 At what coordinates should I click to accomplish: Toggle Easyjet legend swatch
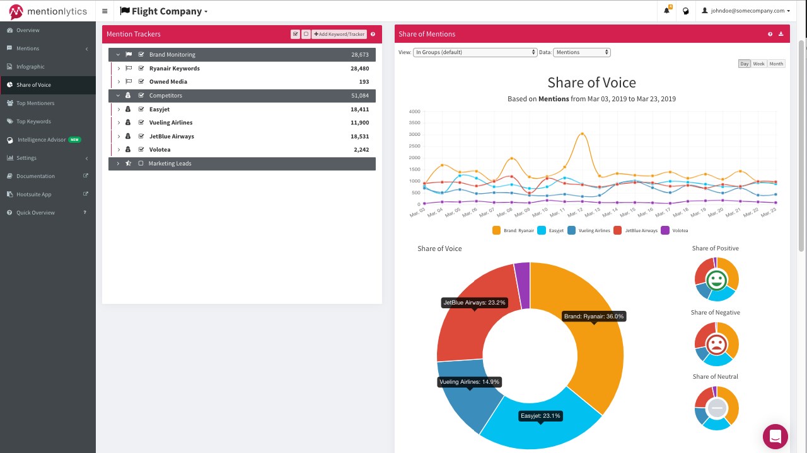tap(542, 230)
